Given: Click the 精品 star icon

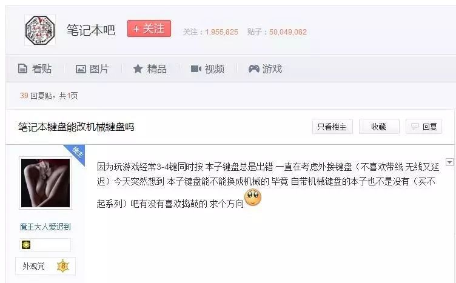Looking at the screenshot, I should (x=138, y=69).
